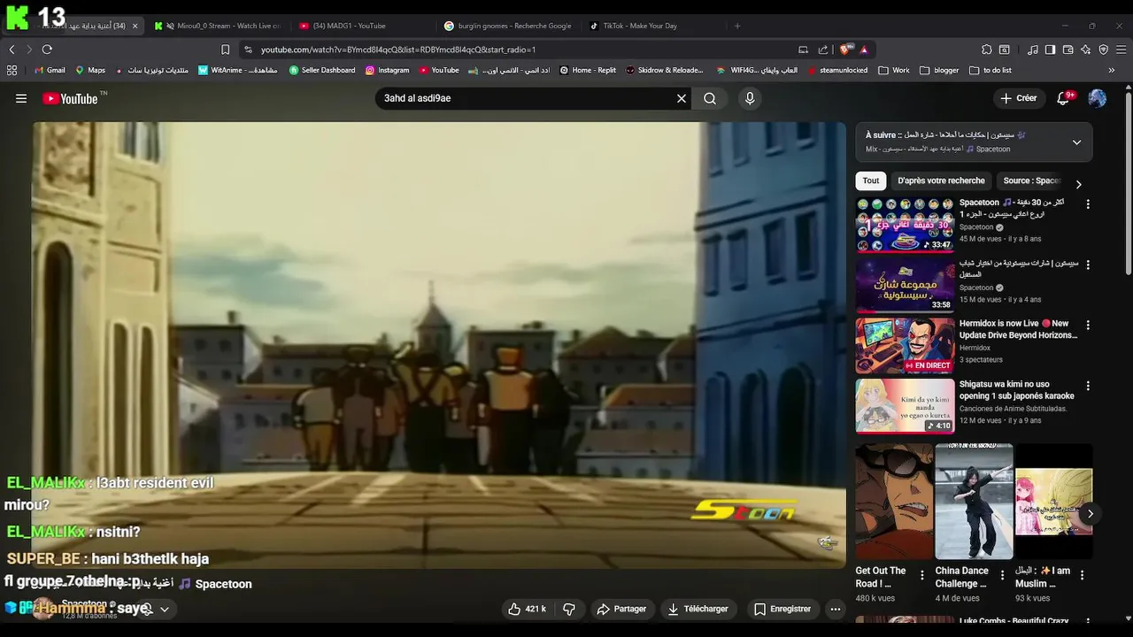Switch to the Mirou0_0 Stream tab
The width and height of the screenshot is (1133, 637).
click(x=218, y=26)
